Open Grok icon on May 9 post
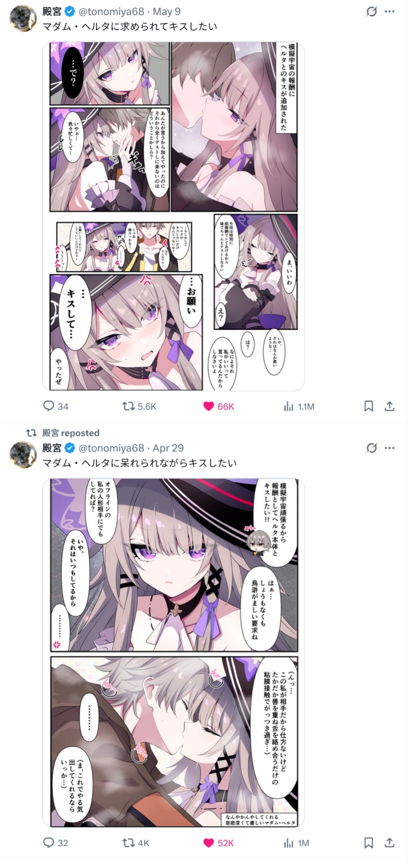 tap(371, 12)
